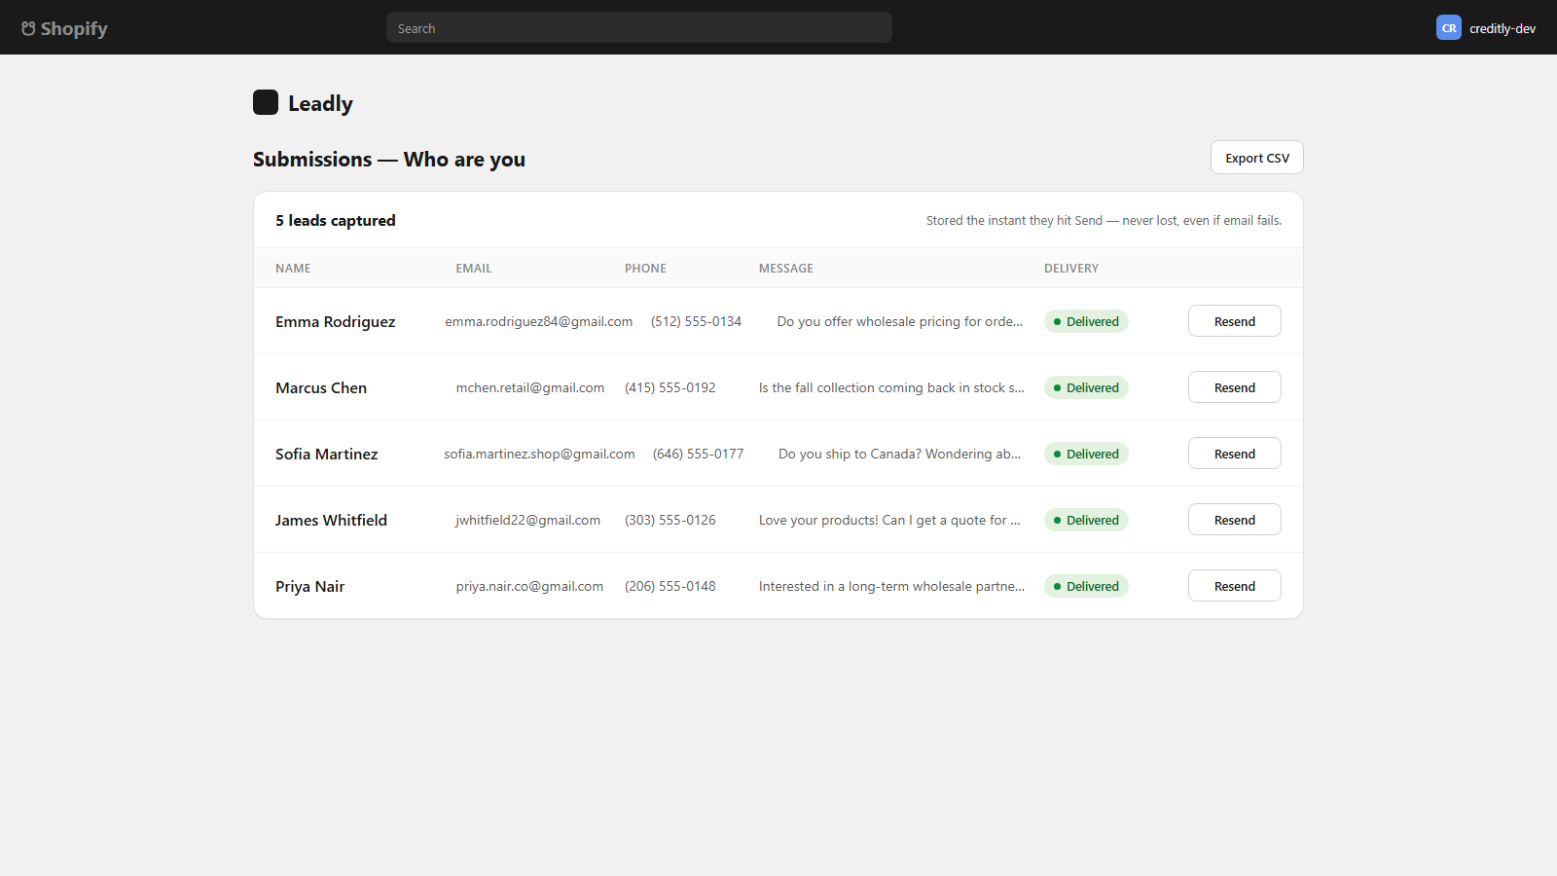Select the name Sofia Martinez

pos(326,455)
